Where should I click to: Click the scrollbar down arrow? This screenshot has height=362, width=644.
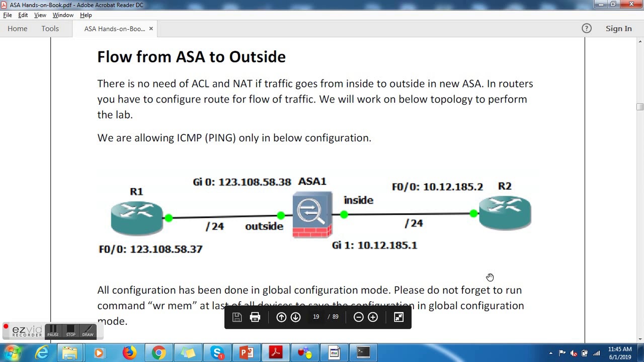click(x=639, y=338)
